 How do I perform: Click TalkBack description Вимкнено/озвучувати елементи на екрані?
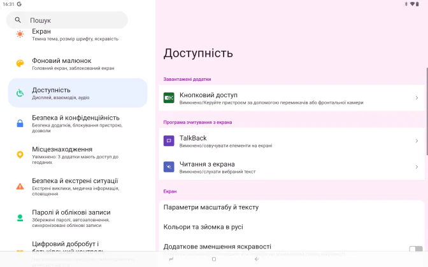point(225,146)
